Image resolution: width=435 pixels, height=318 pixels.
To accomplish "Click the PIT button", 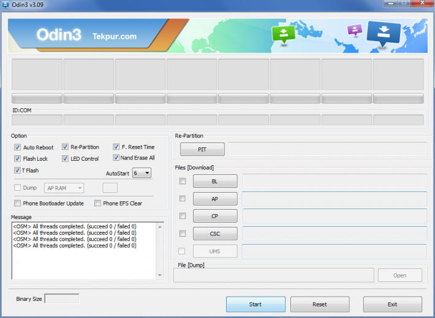I will click(202, 149).
